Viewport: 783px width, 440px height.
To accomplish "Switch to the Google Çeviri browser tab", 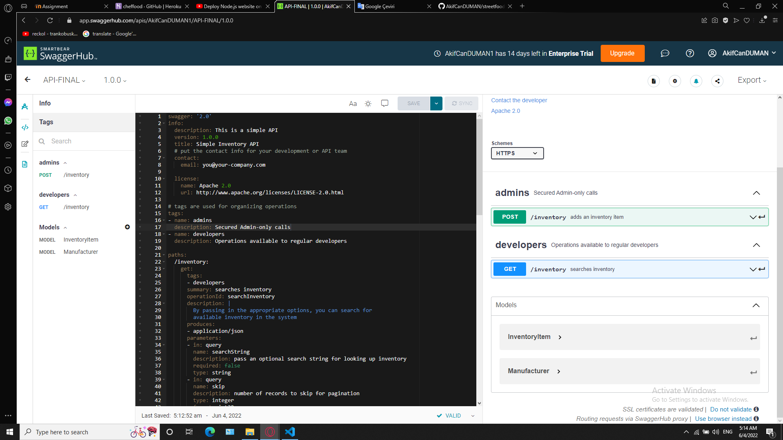I will click(379, 6).
